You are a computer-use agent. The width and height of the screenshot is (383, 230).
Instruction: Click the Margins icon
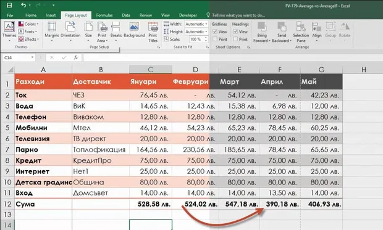pos(52,27)
